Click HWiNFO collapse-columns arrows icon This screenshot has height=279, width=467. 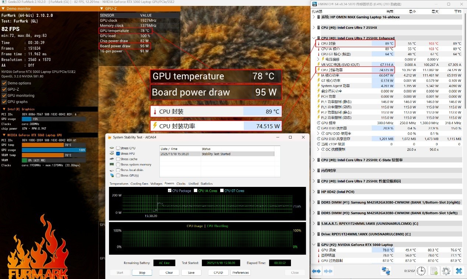[x=328, y=271]
